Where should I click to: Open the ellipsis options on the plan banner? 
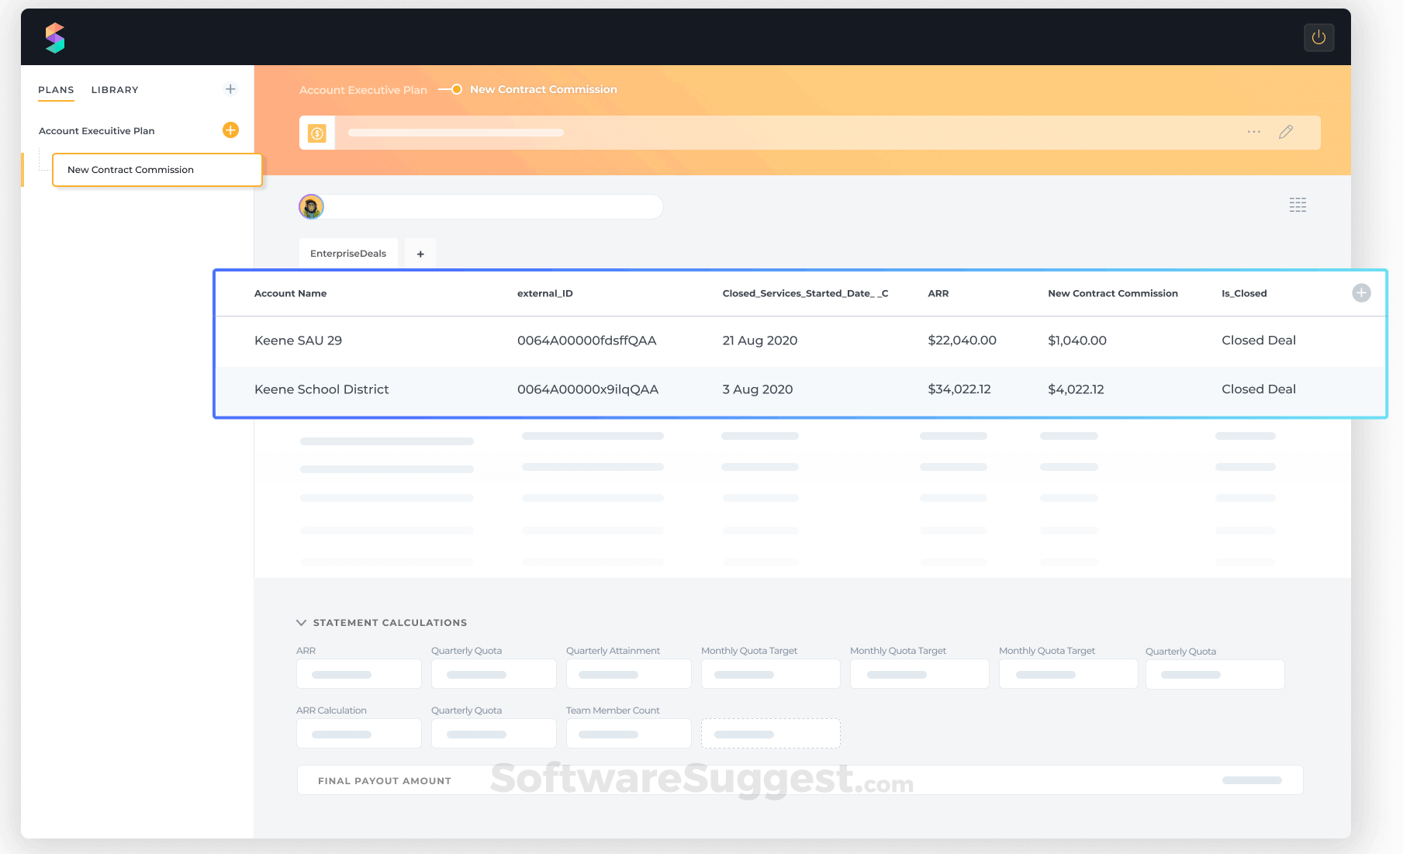click(x=1253, y=132)
